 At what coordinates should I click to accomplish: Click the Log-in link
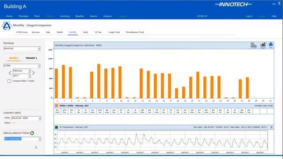(249, 16)
